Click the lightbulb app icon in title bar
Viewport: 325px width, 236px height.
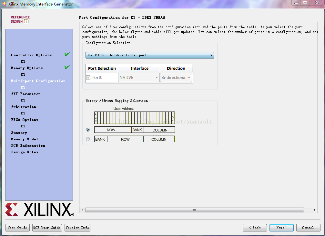click(4, 4)
